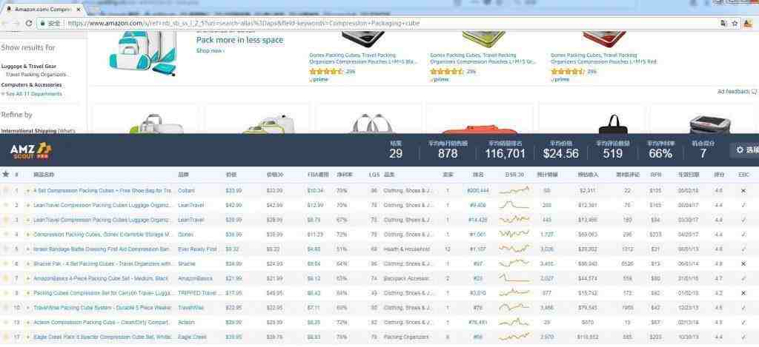Expand Shacke Pak row plus button
Image resolution: width=759 pixels, height=347 pixels.
coord(28,264)
